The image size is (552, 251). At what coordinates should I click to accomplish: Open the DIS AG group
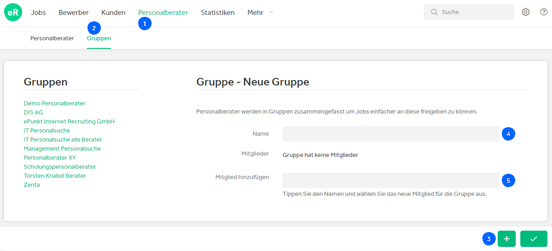(34, 113)
